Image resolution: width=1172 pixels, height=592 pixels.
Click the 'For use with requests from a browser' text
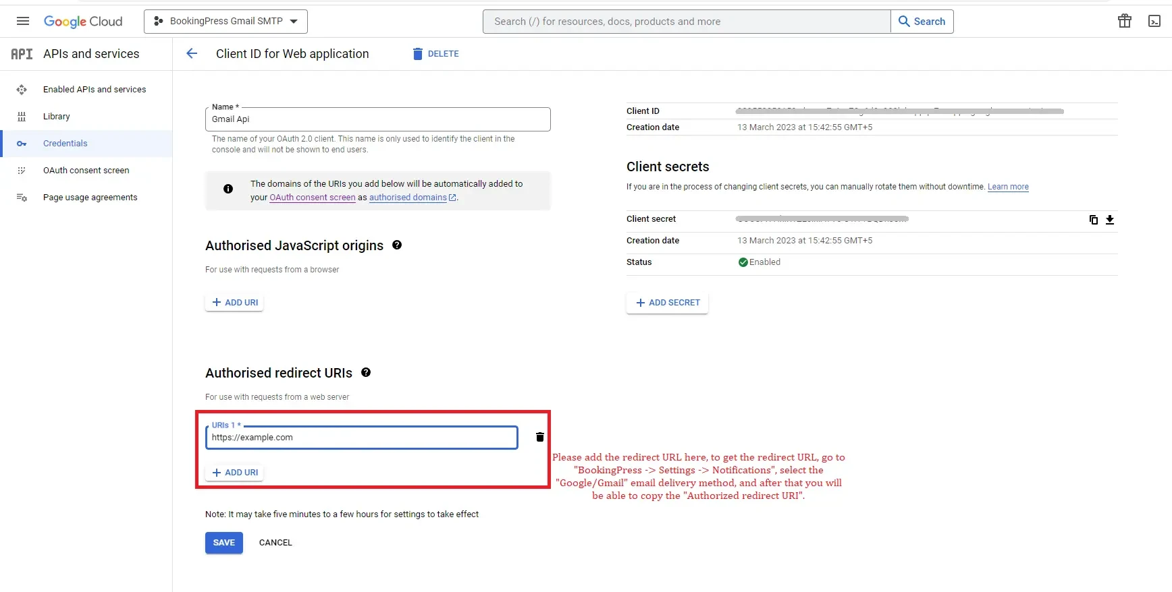coord(272,270)
